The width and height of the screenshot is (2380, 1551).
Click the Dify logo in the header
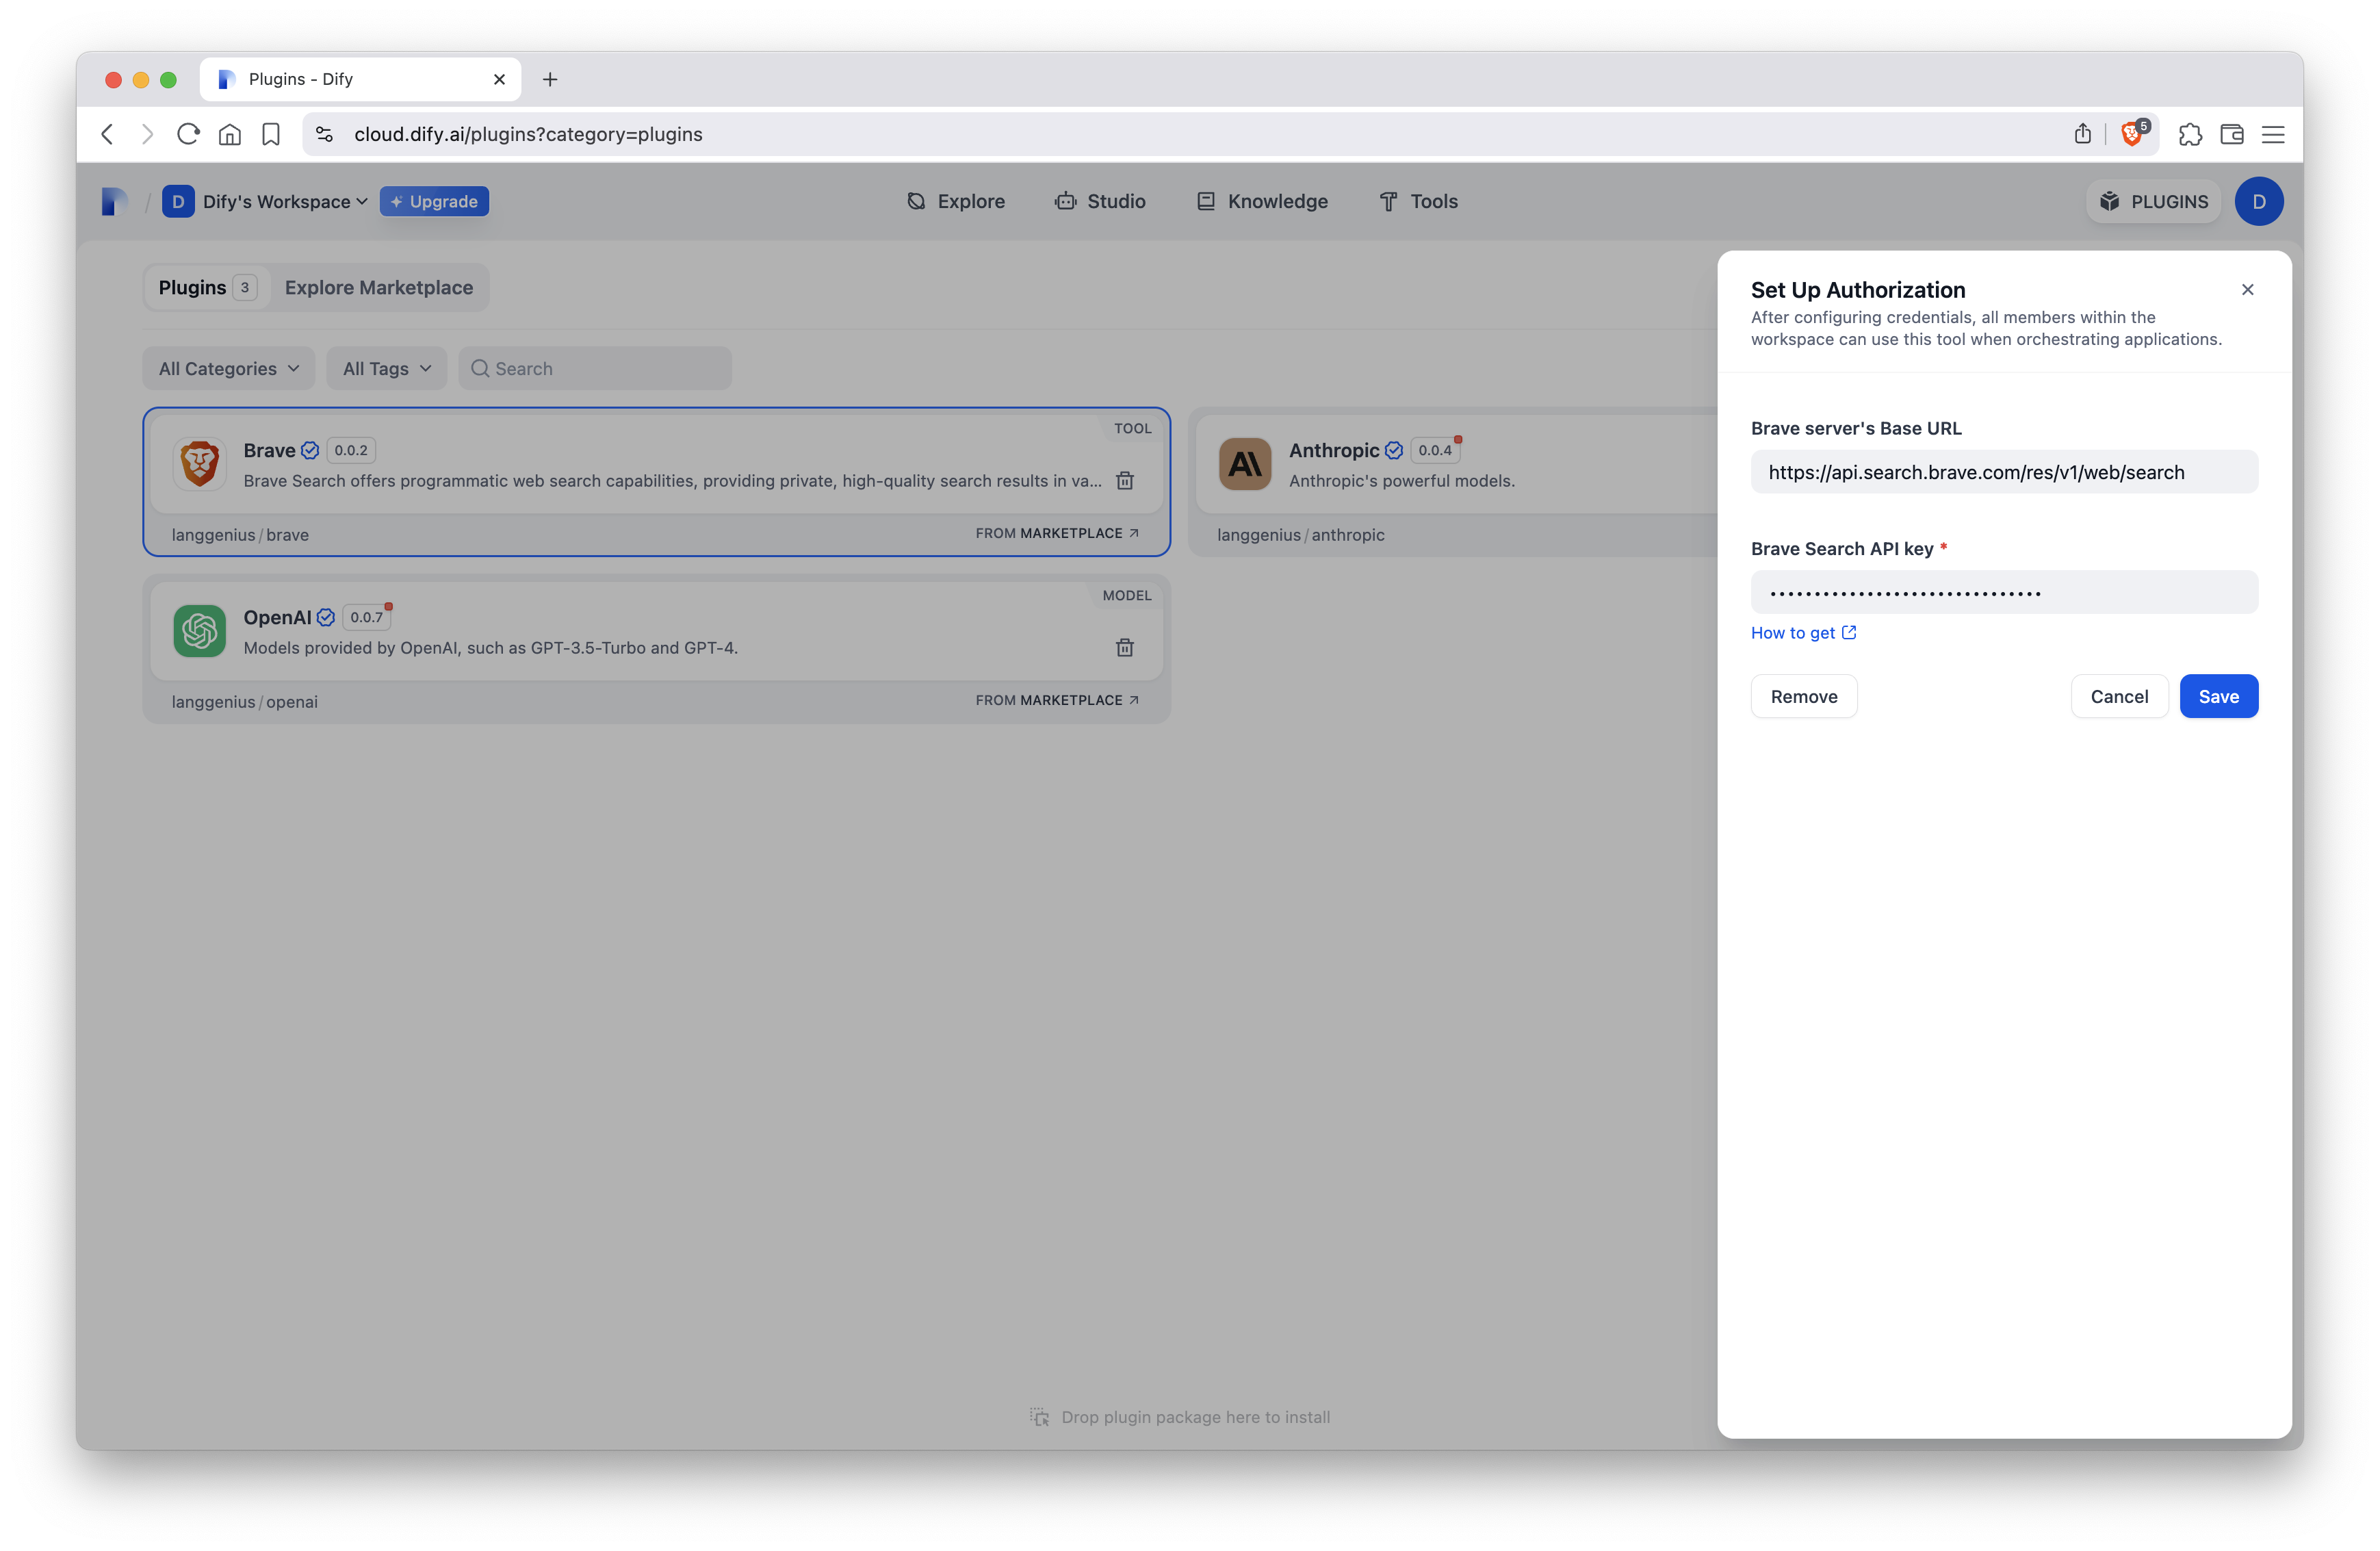[x=115, y=201]
